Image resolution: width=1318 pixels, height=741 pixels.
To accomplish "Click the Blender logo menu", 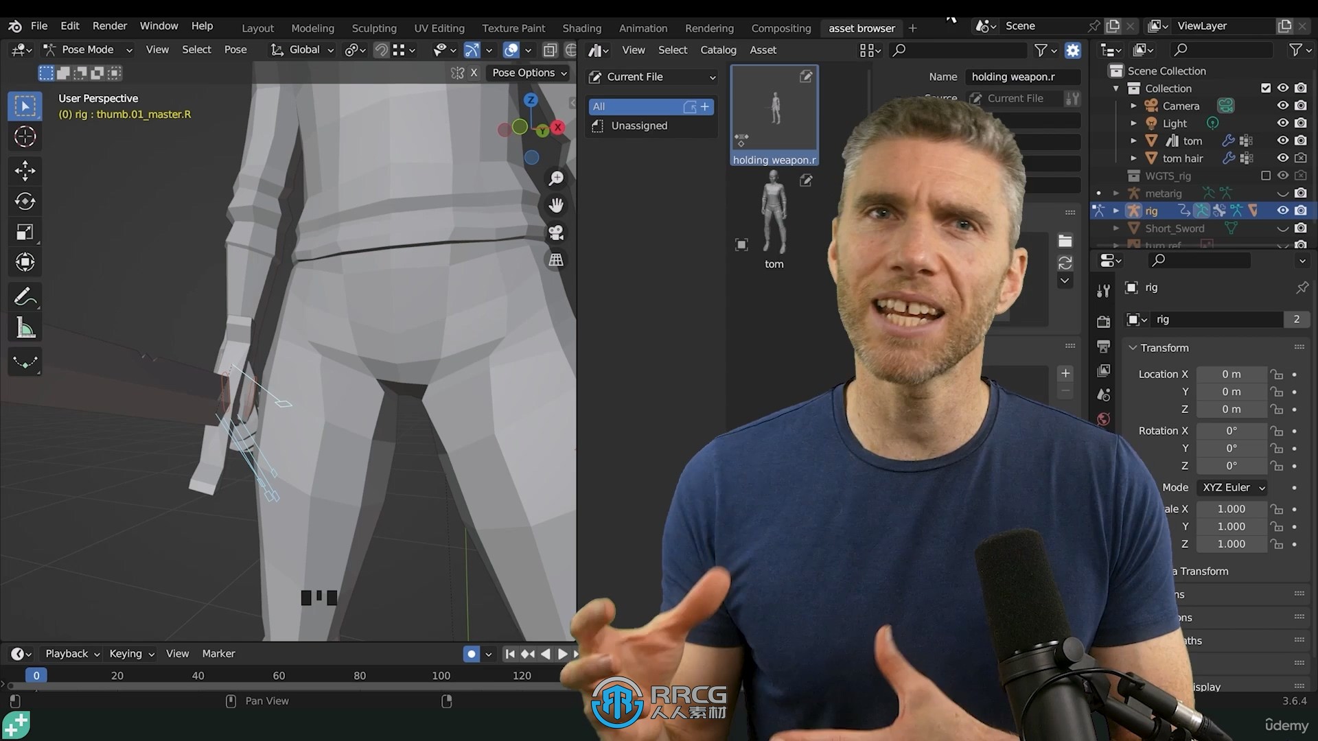I will pyautogui.click(x=15, y=26).
